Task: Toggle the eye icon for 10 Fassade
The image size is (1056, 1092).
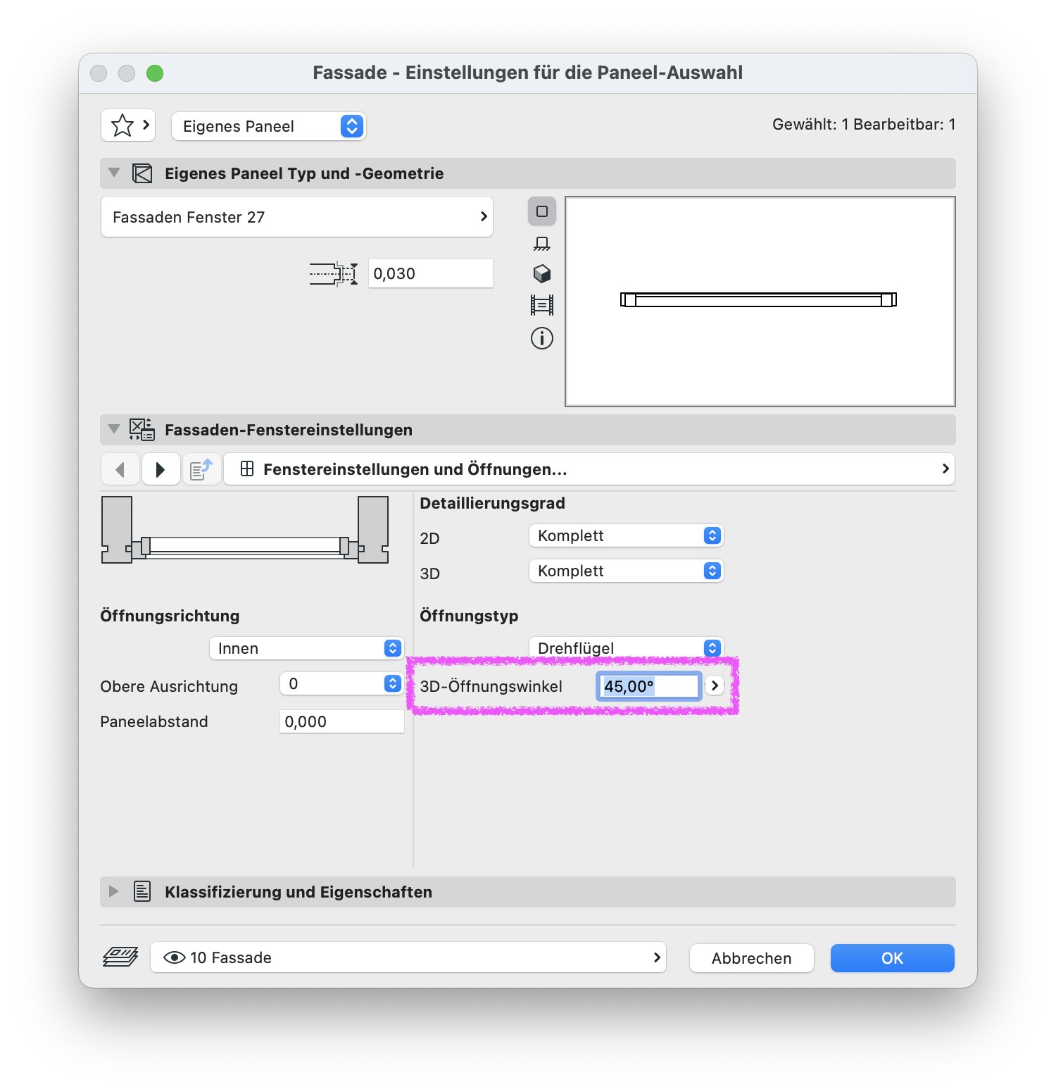Action: [x=174, y=957]
